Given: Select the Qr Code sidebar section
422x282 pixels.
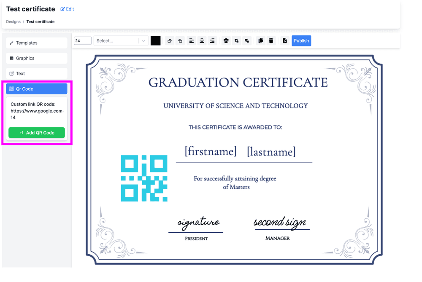Looking at the screenshot, I should (x=36, y=89).
